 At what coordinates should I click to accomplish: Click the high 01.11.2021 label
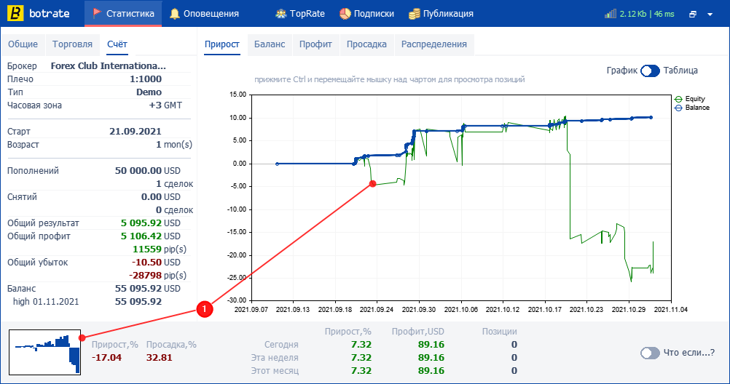[46, 302]
